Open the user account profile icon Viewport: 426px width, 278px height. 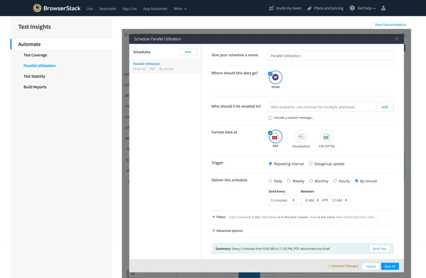(x=383, y=8)
